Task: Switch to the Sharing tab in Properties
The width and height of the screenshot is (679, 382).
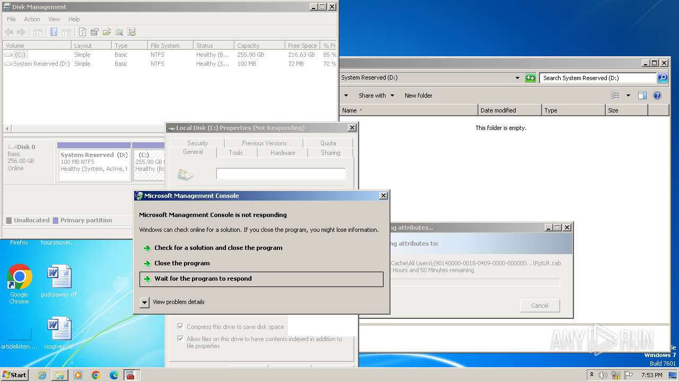Action: 330,153
